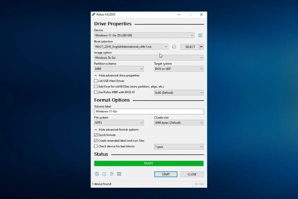Image resolution: width=298 pixels, height=199 pixels.
Task: Enable Use Rufus MBR with BIOS ID
Action: pos(96,92)
